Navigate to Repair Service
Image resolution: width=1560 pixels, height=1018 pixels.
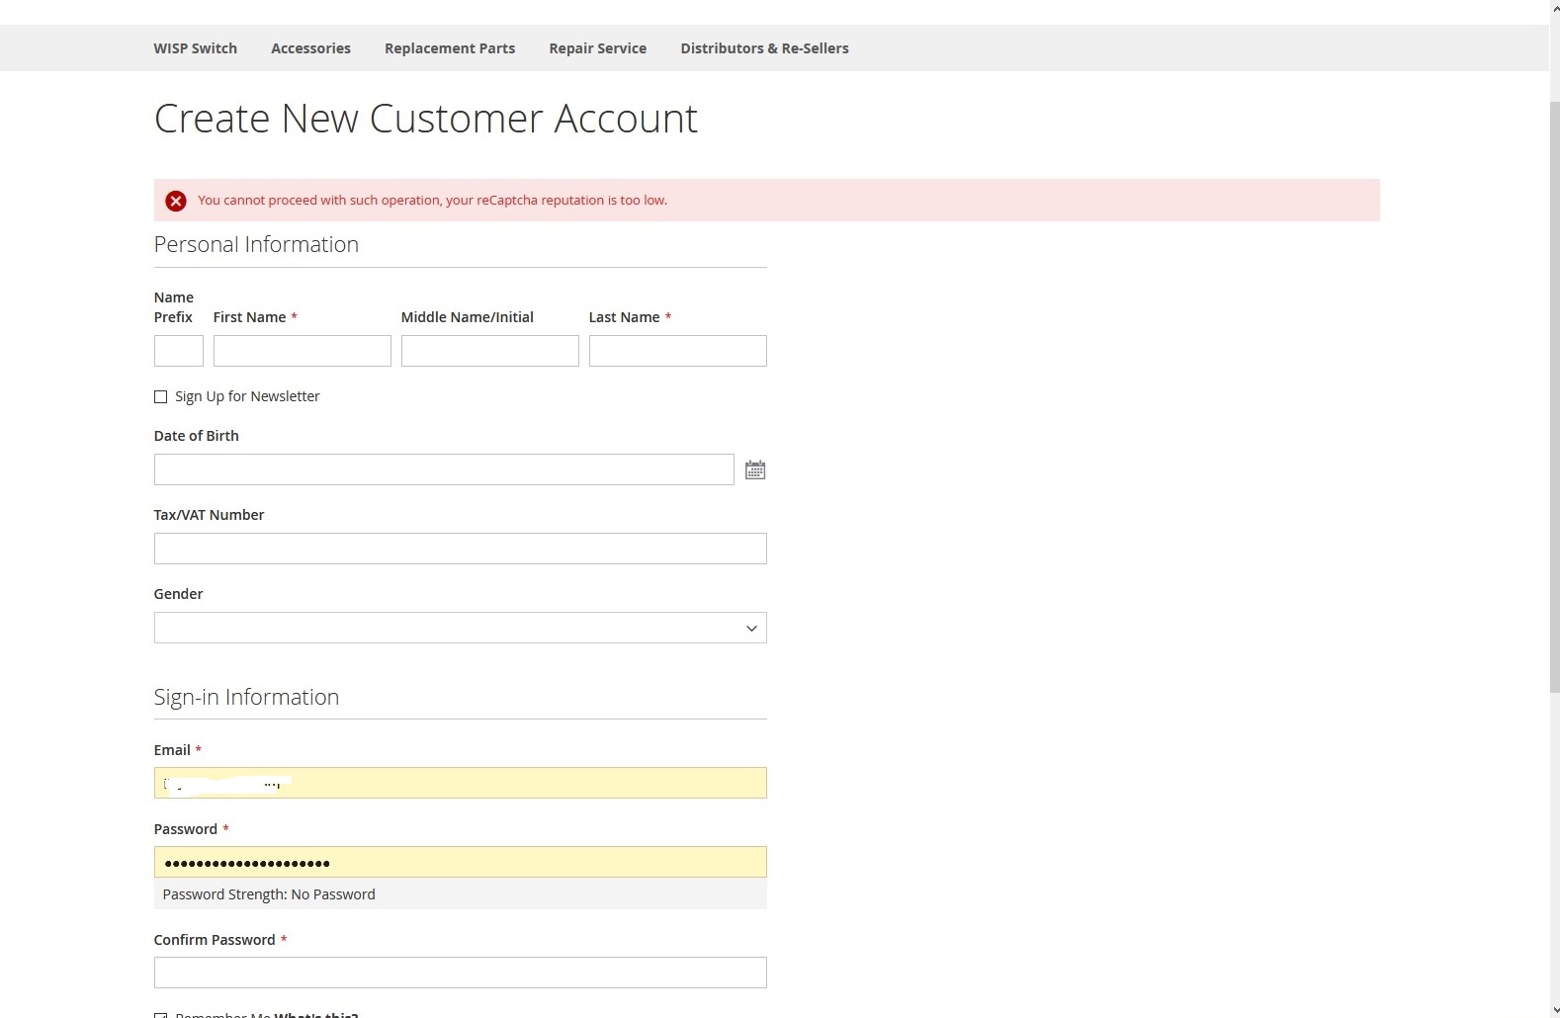597,48
